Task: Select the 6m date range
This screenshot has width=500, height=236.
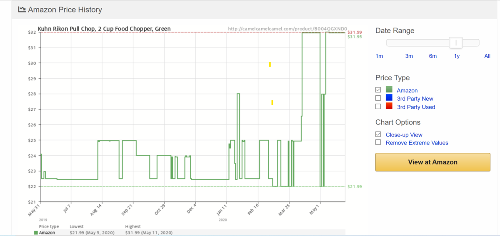Action: tap(432, 56)
